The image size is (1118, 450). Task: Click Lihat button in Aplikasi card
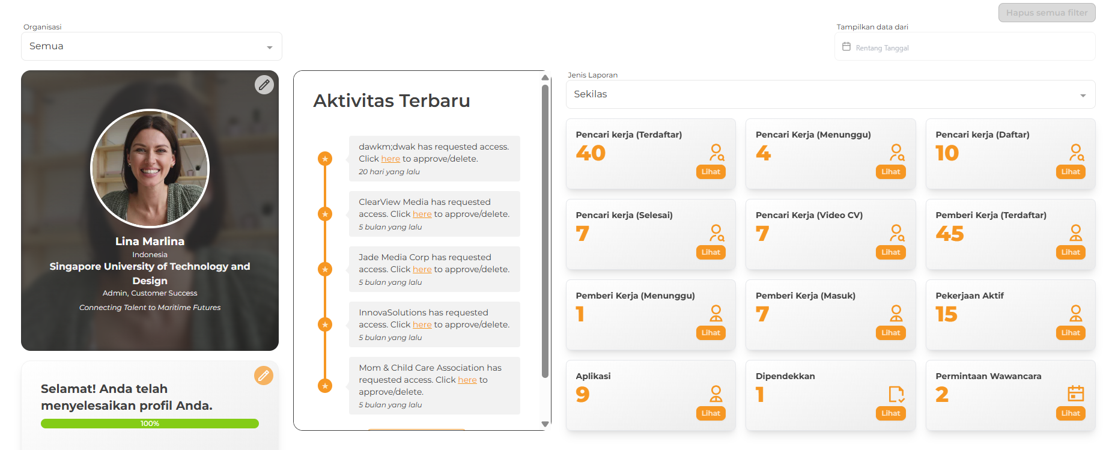coord(711,413)
